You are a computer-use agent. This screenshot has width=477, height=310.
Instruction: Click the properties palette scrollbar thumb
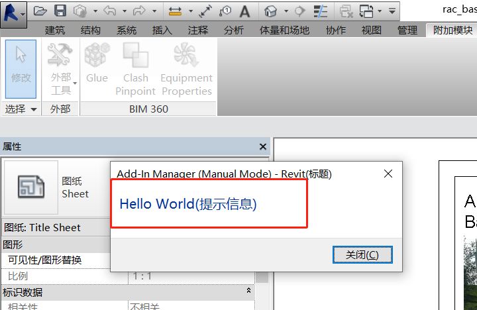point(262,277)
